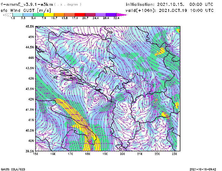
Task: Click the '44N' latitude label
Action: pyautogui.click(x=31, y=58)
